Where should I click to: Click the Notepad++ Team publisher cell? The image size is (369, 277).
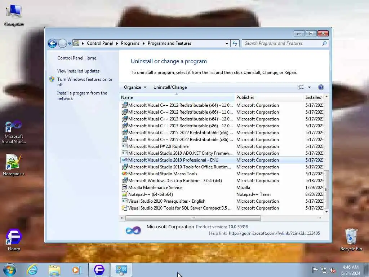253,194
